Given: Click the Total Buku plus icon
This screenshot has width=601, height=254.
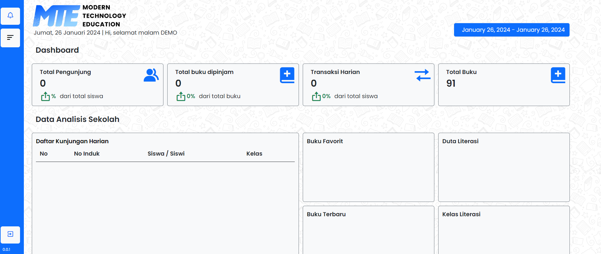Looking at the screenshot, I should coord(558,75).
